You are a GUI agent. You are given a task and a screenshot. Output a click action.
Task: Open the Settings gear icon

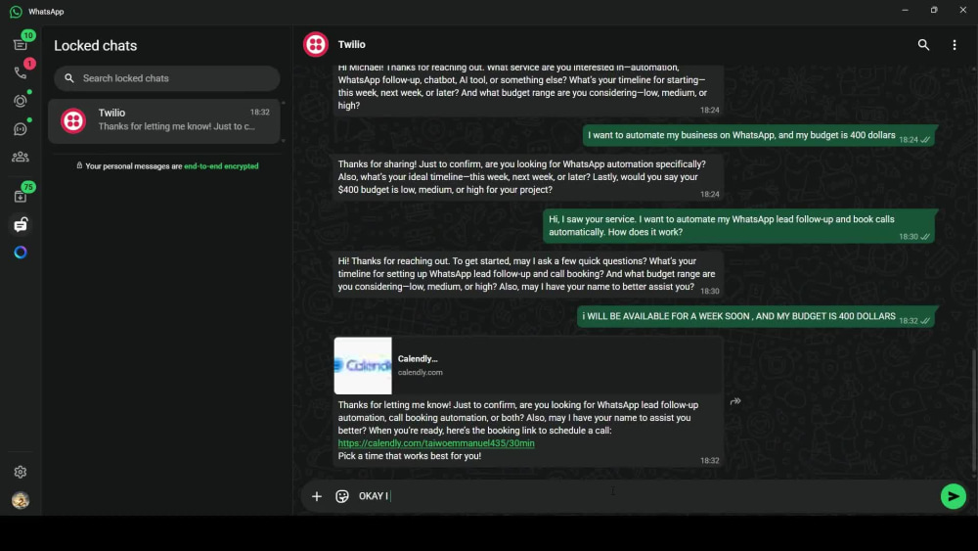coord(21,472)
